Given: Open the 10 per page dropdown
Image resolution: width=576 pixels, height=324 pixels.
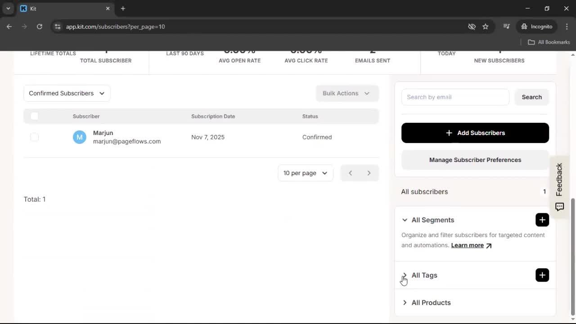Looking at the screenshot, I should pyautogui.click(x=305, y=173).
